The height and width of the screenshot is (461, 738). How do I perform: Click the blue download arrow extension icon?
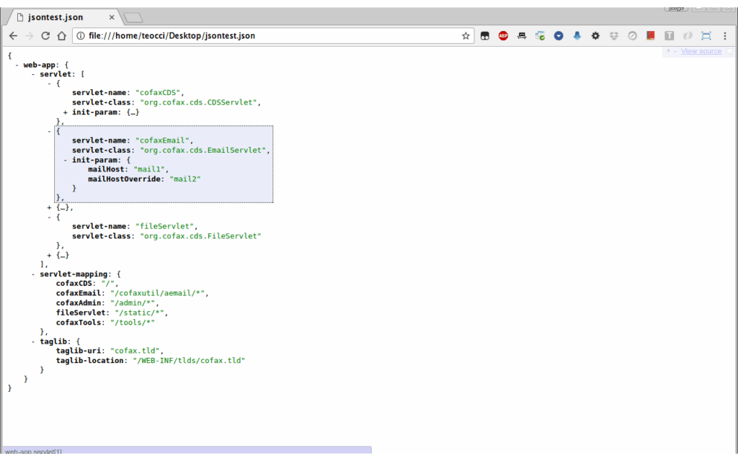click(x=577, y=35)
